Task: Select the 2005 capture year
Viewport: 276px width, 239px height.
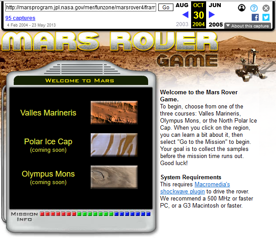Action: point(216,24)
